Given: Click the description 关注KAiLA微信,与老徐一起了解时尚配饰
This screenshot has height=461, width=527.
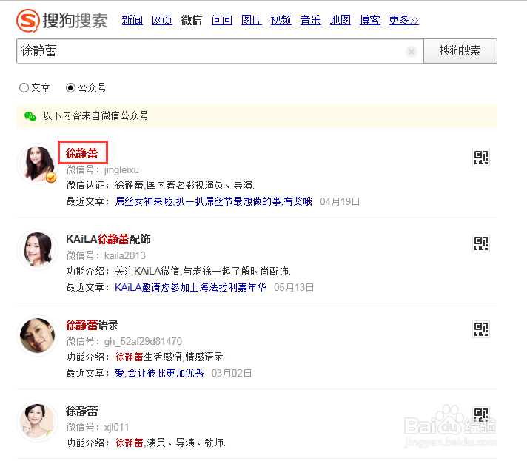Looking at the screenshot, I should (x=203, y=271).
